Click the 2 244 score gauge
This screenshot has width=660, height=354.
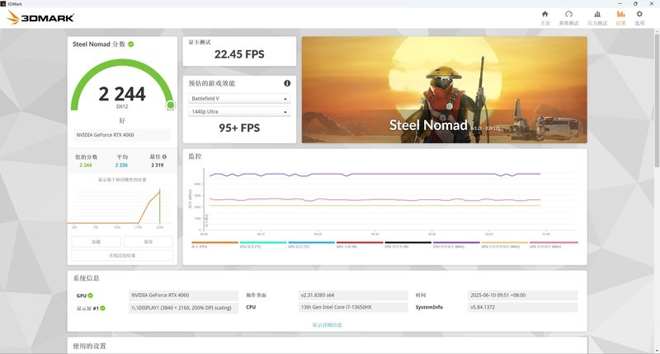tap(122, 86)
